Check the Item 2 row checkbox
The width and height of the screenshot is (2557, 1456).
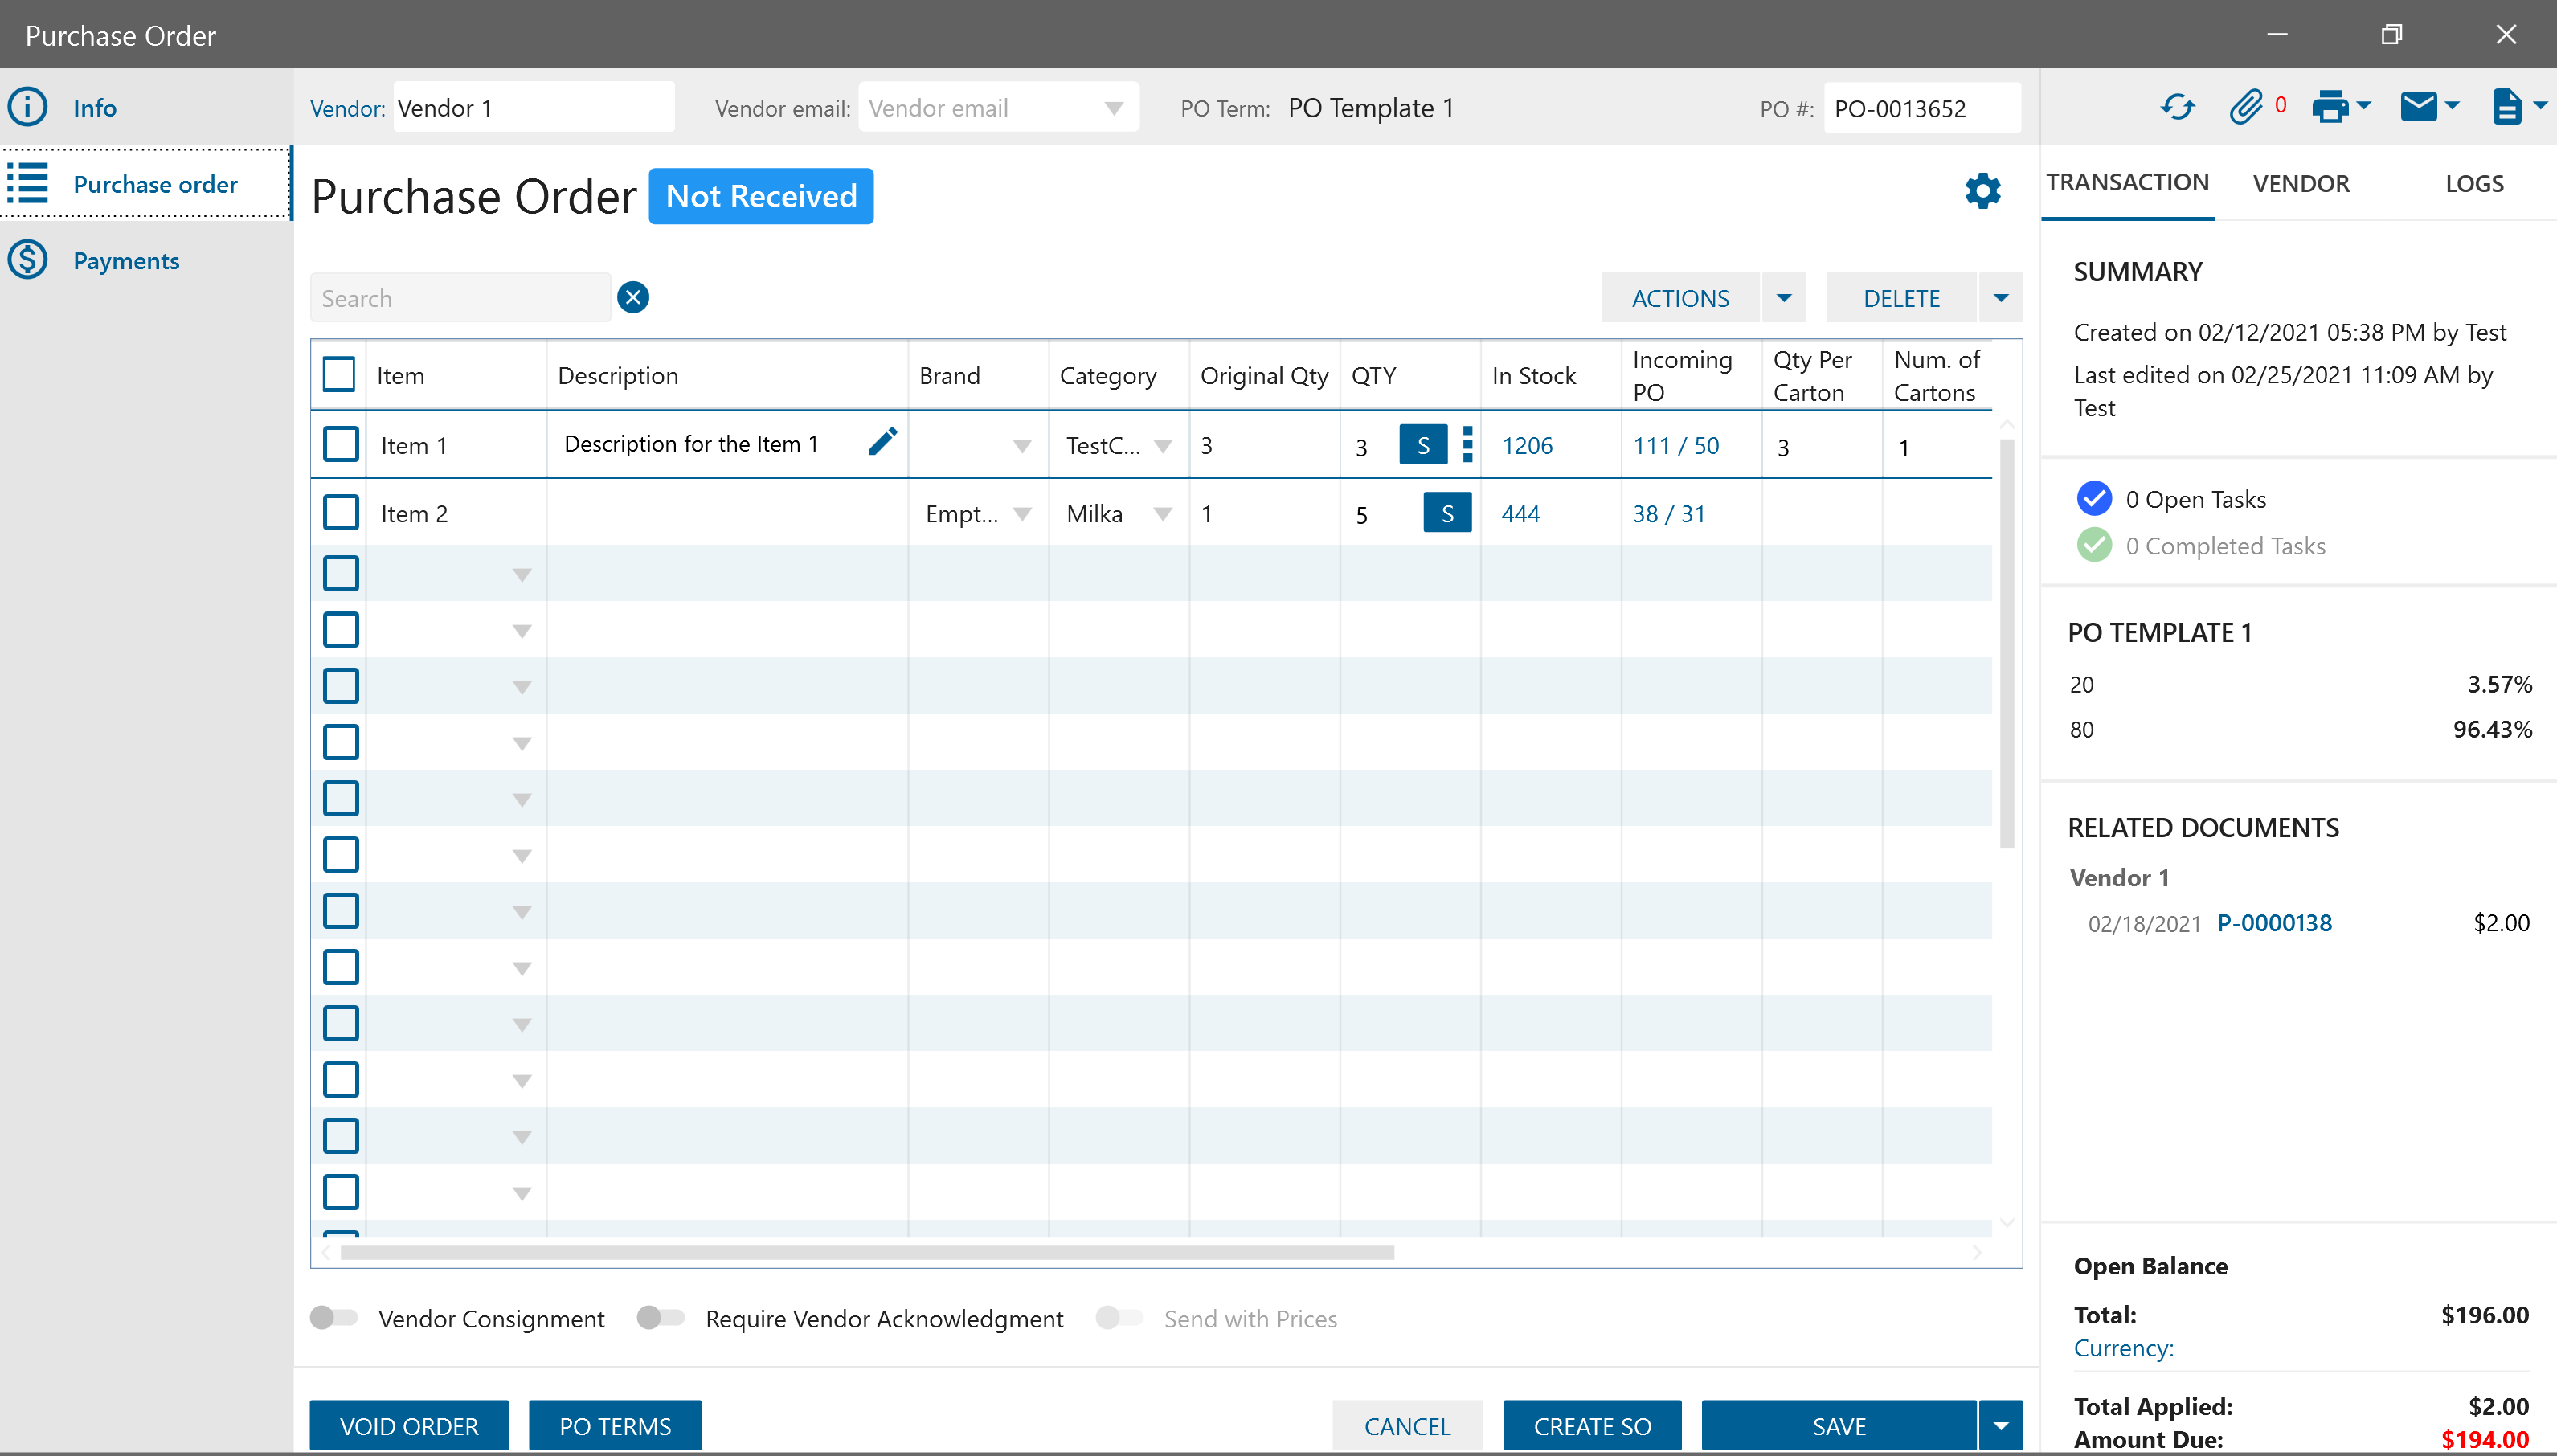pyautogui.click(x=341, y=513)
